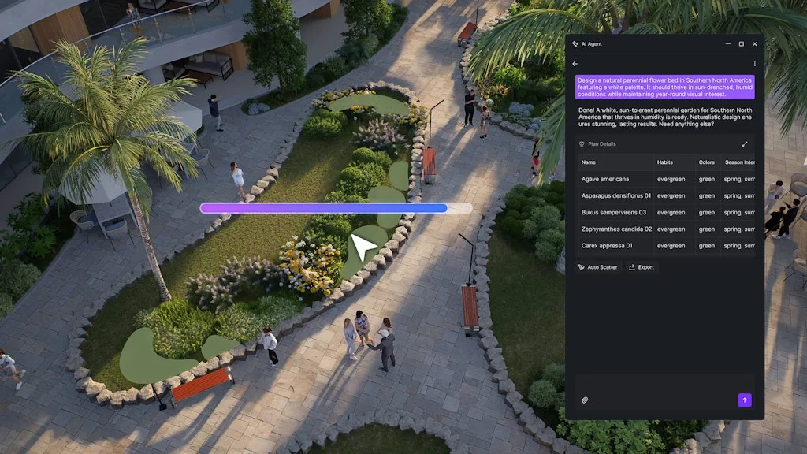Send message via the purple arrow button
Screen dimensions: 807x454
[x=745, y=400]
